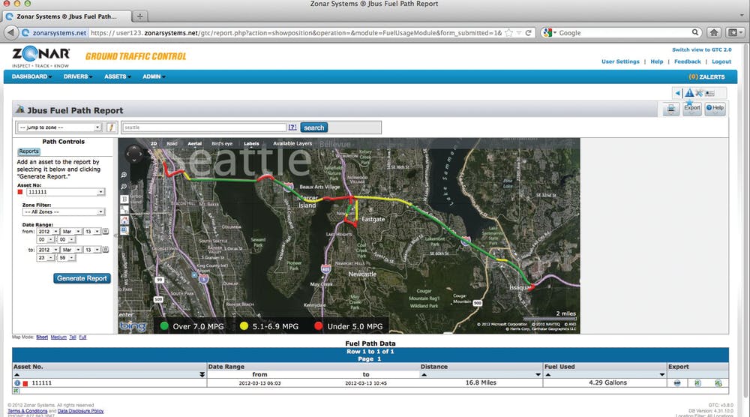The image size is (750, 417).
Task: Switch map to 2D mode
Action: [154, 143]
